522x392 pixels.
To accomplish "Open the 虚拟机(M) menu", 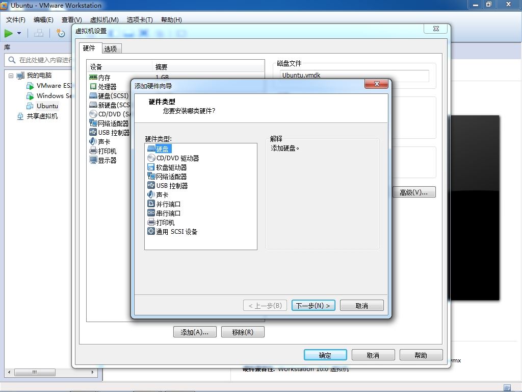I will point(104,20).
